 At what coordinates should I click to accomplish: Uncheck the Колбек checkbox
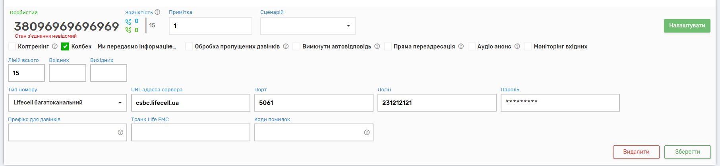[x=65, y=47]
